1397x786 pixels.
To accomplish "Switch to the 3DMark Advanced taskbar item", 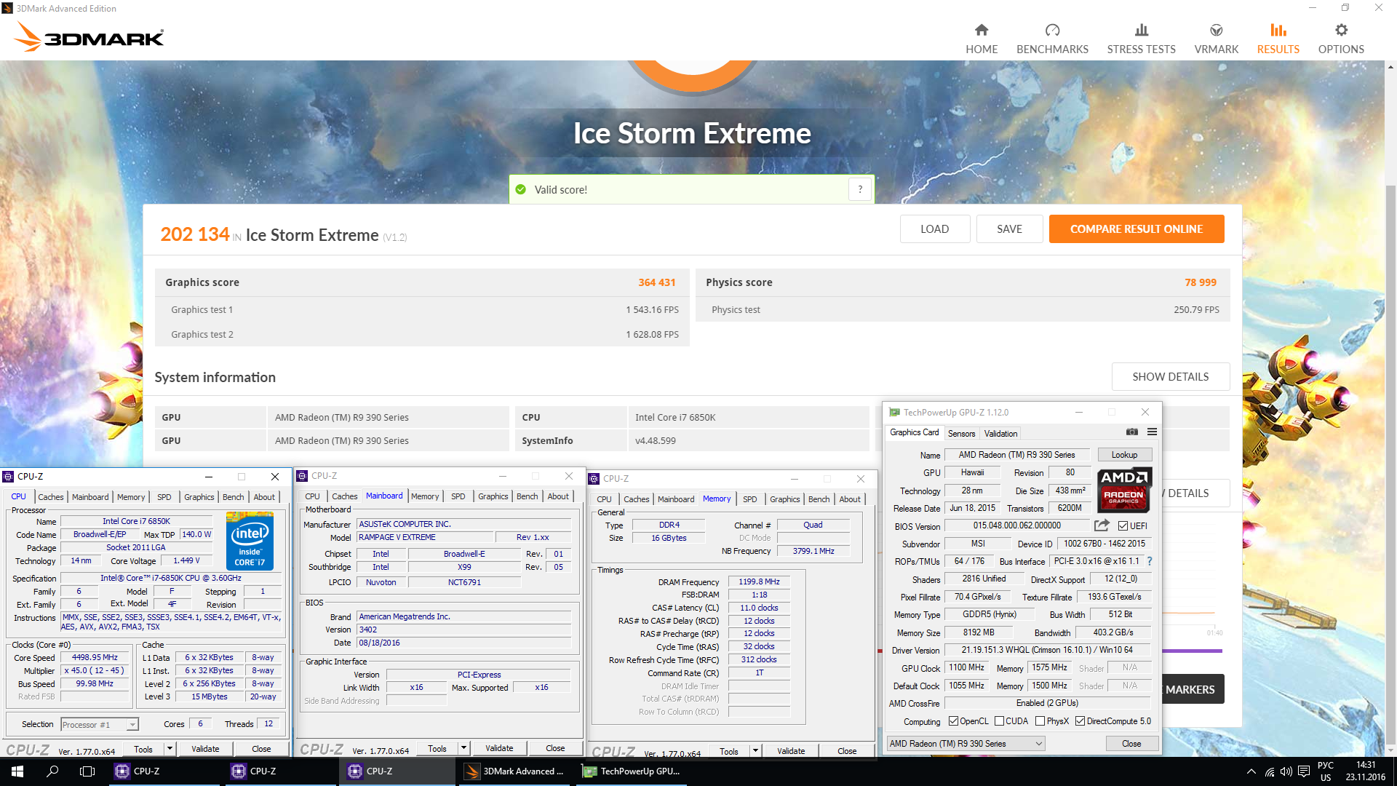I will [514, 771].
